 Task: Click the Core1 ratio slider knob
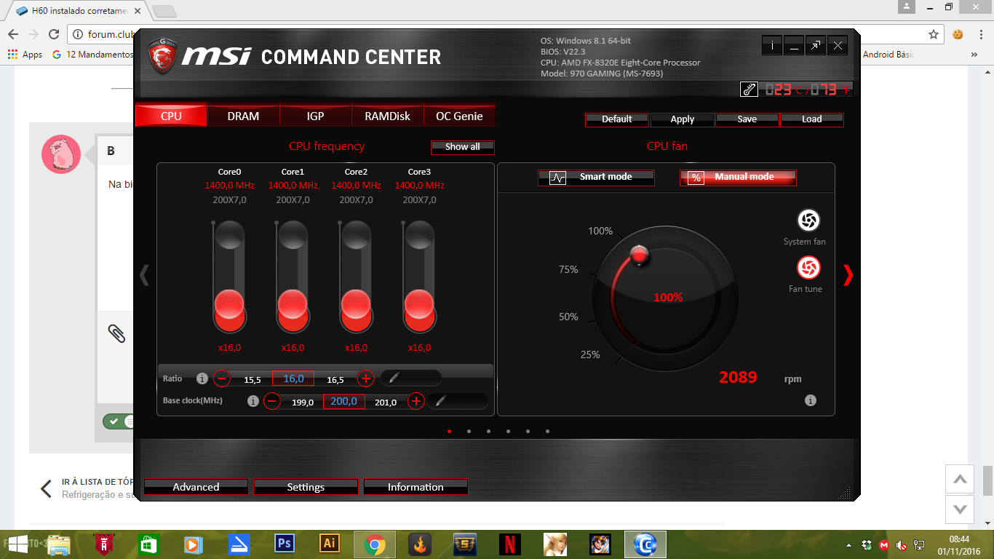click(293, 305)
